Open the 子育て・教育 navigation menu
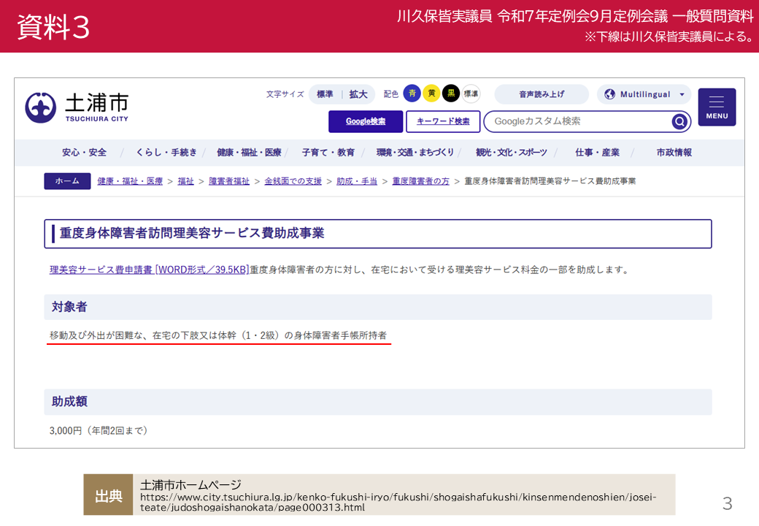This screenshot has height=526, width=759. [328, 153]
